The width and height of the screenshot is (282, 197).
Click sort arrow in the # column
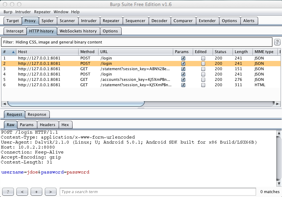(x=14, y=52)
